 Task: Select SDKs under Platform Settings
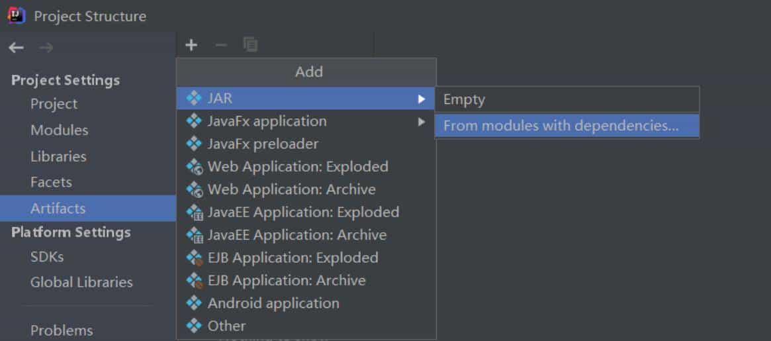(x=47, y=257)
